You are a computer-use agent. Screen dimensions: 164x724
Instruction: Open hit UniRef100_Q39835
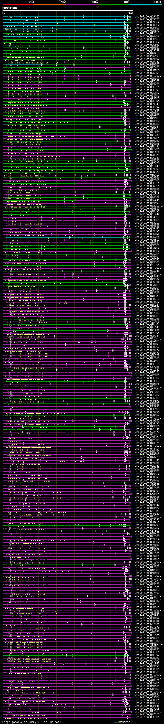(x=147, y=20)
